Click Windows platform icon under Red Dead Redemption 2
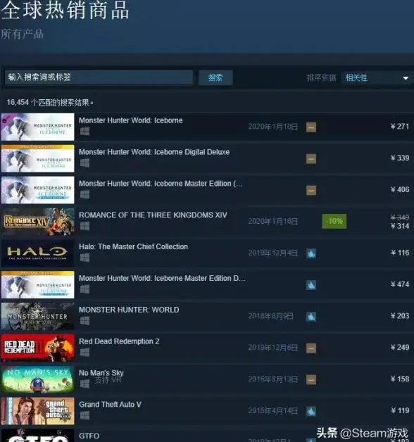This screenshot has height=442, width=414. 84,352
